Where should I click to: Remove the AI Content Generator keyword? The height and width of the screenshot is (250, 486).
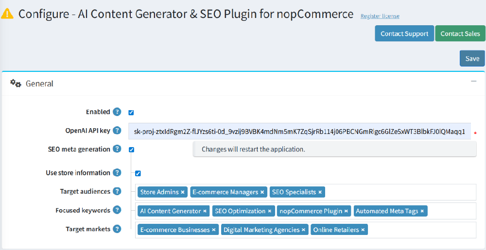(x=205, y=211)
